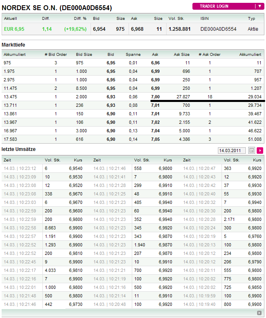
Task: Click the # Ask Order column header
Action: 209,55
